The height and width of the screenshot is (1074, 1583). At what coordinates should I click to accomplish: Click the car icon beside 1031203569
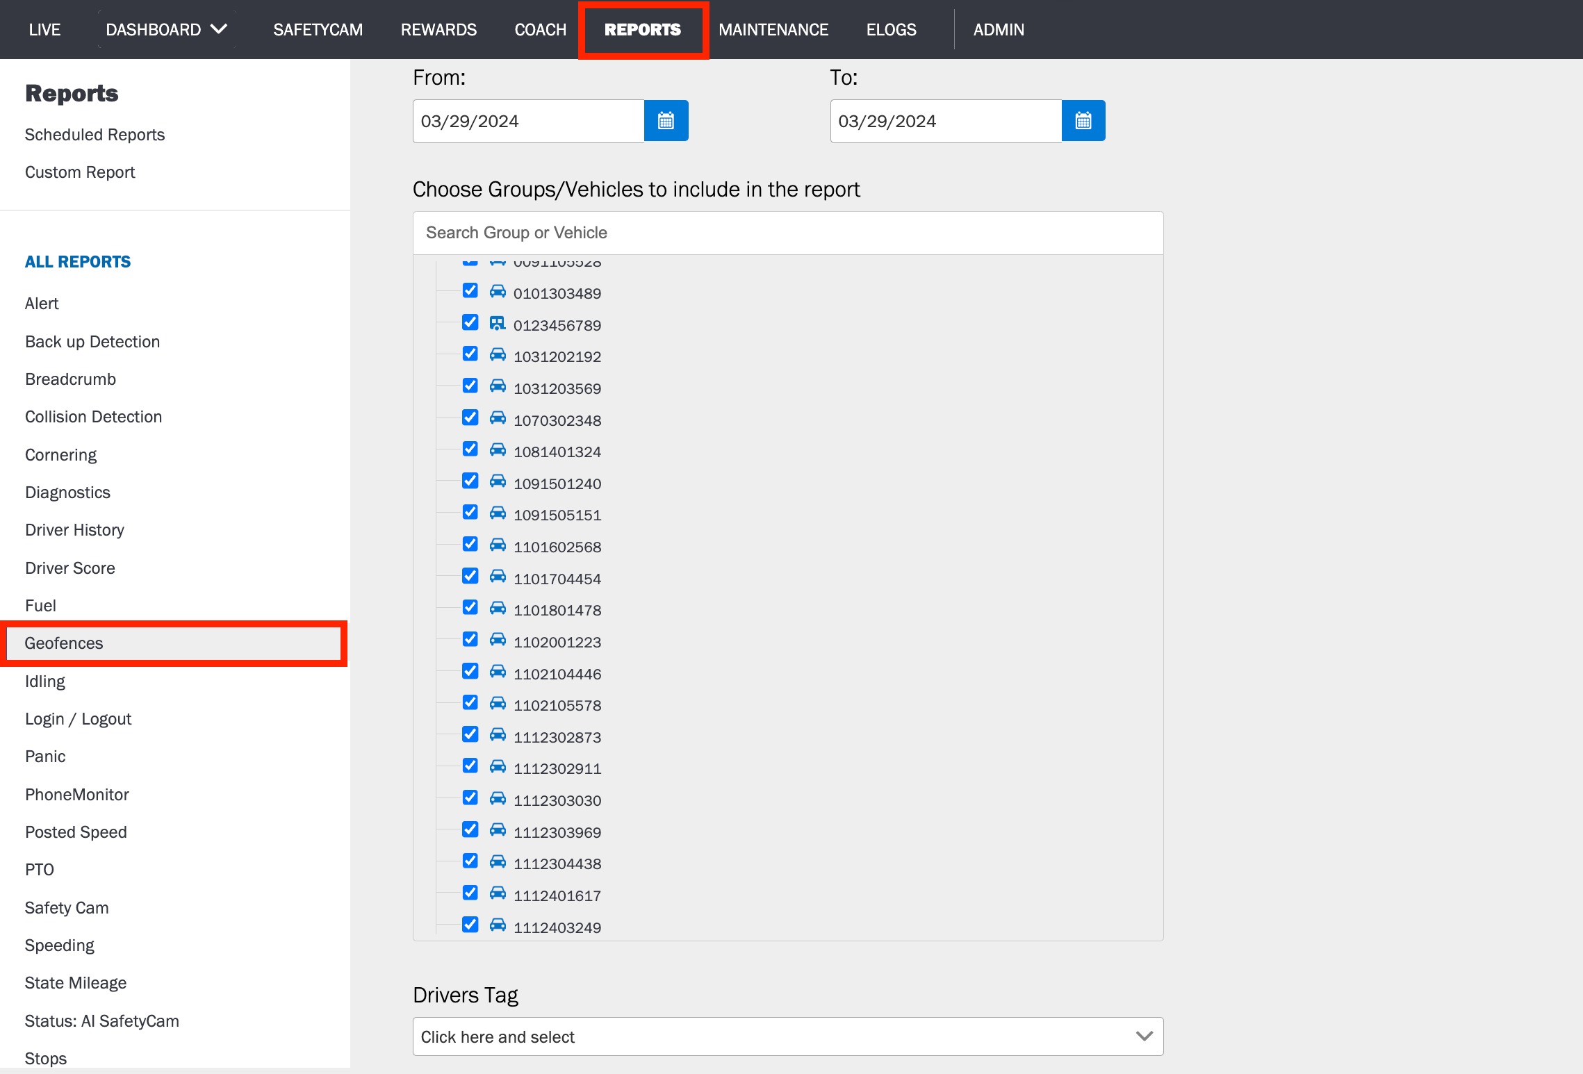pyautogui.click(x=498, y=387)
